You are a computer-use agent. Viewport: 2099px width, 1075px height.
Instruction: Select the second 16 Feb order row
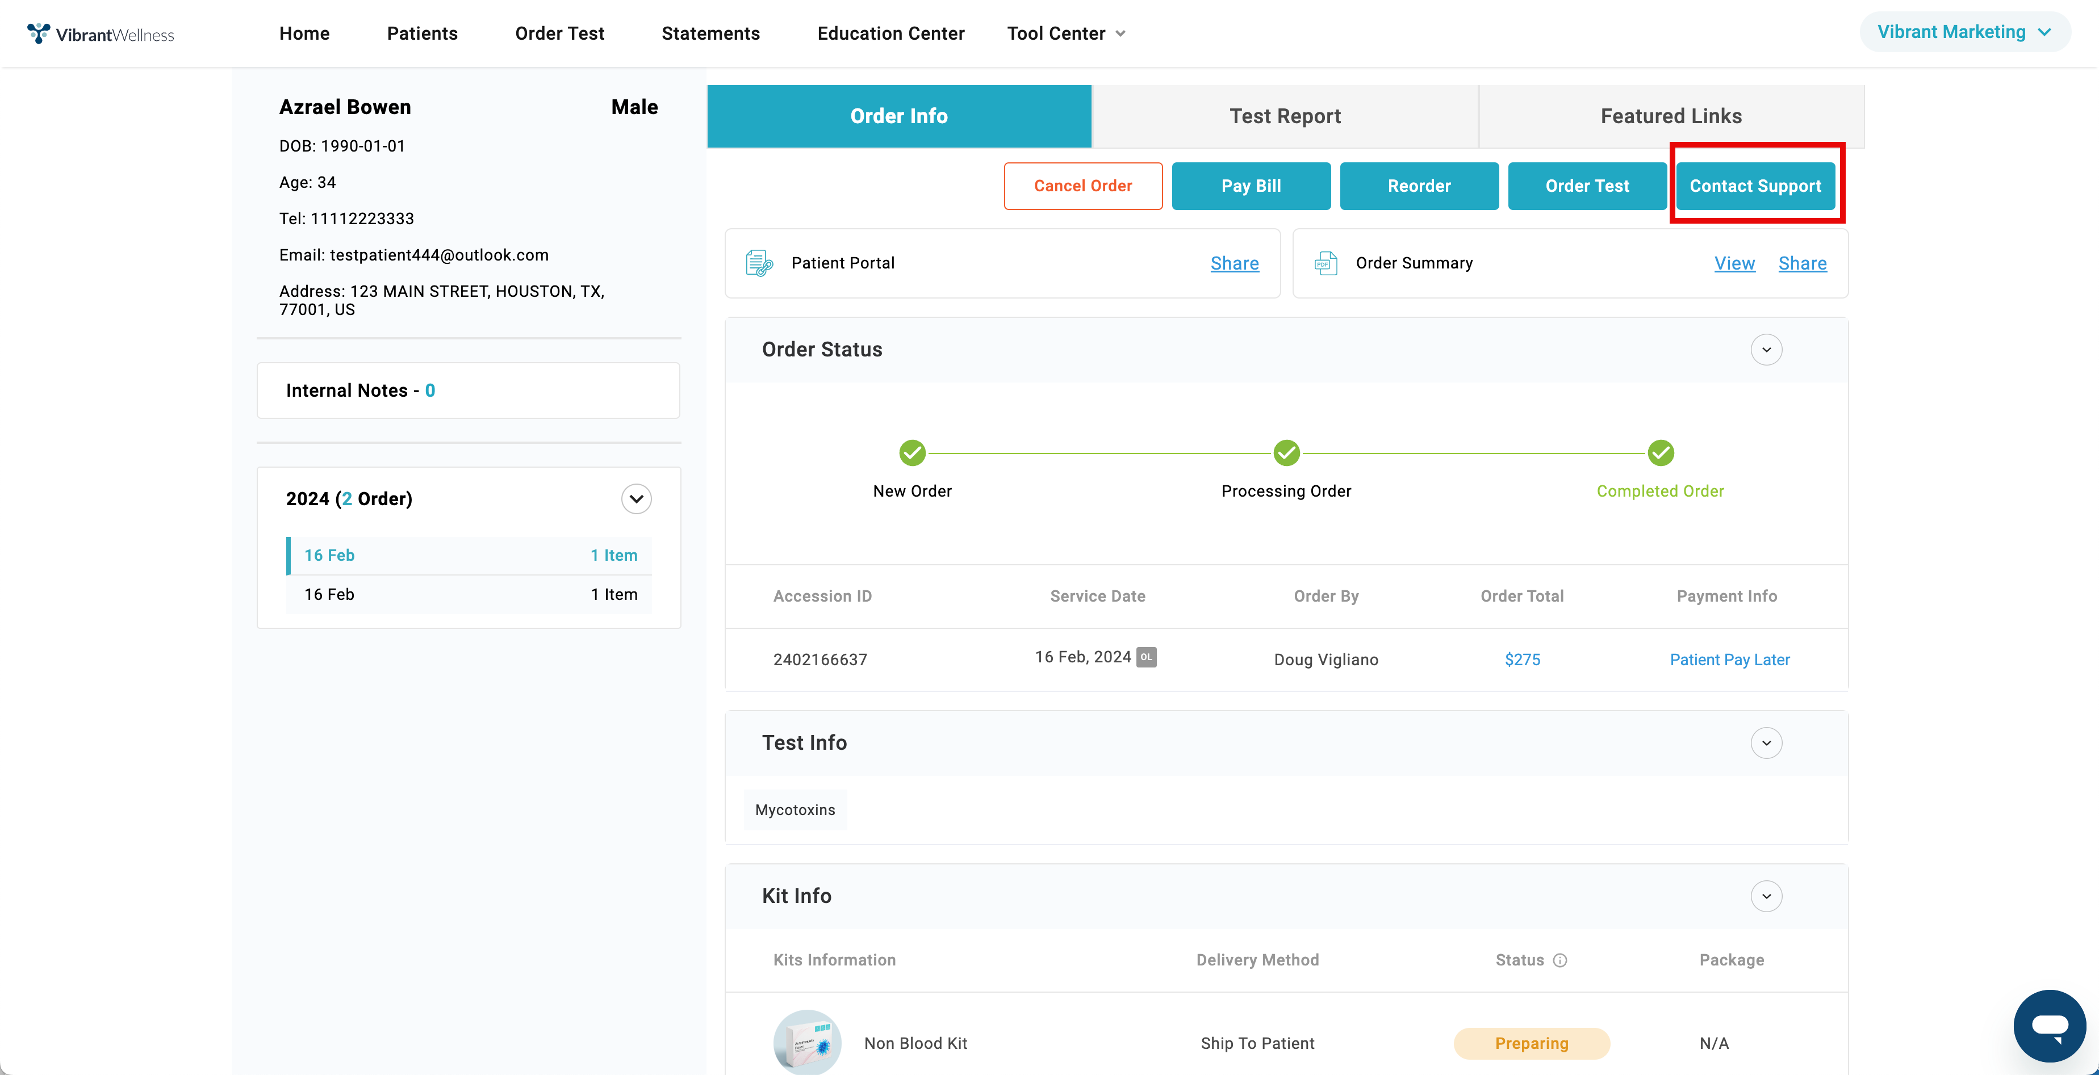469,594
